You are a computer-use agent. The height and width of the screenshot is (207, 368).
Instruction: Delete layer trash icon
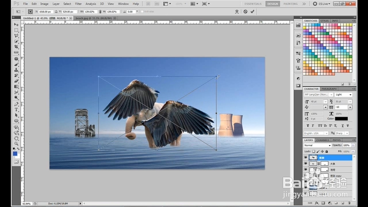pos(349,203)
